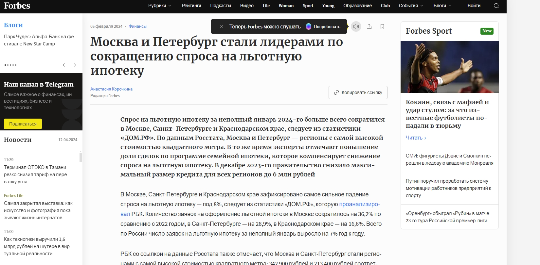Open the 'Club' menu item
Image resolution: width=540 pixels, height=265 pixels.
[385, 6]
